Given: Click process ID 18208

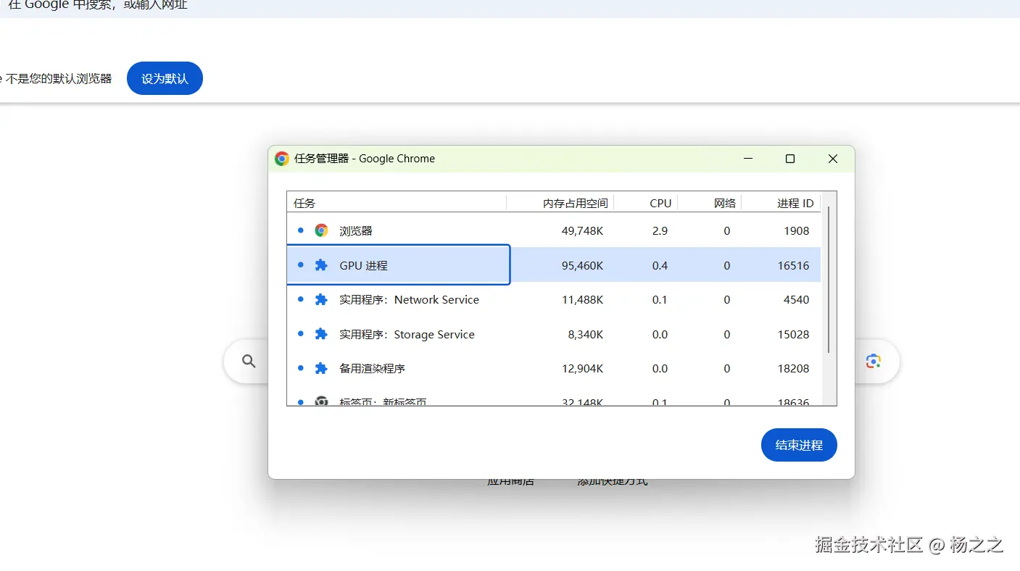Looking at the screenshot, I should [793, 368].
